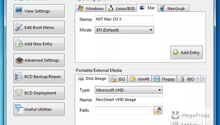Click the empty Path input field
Screen dimensions: 220x125
[123, 110]
